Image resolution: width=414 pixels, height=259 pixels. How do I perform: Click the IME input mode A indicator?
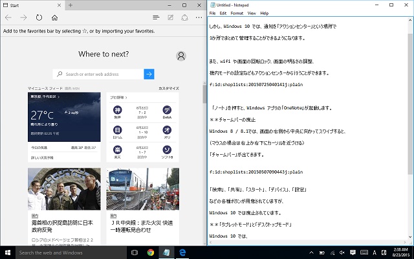(375, 253)
